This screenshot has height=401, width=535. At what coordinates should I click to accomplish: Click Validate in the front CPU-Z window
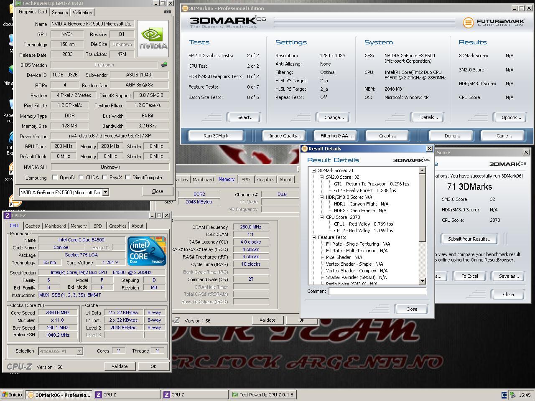click(x=120, y=366)
